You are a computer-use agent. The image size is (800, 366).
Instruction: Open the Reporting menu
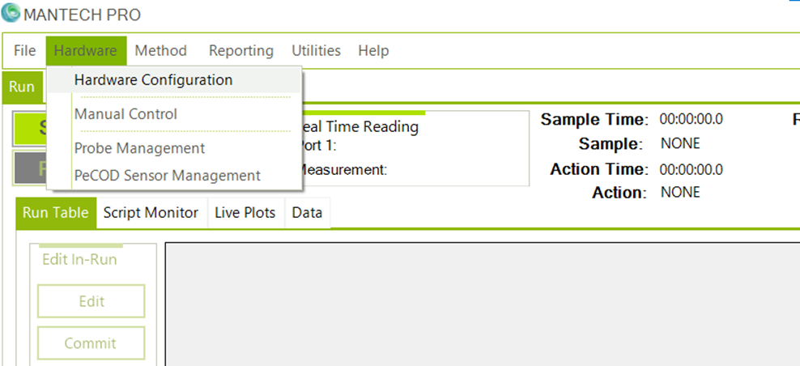click(241, 50)
